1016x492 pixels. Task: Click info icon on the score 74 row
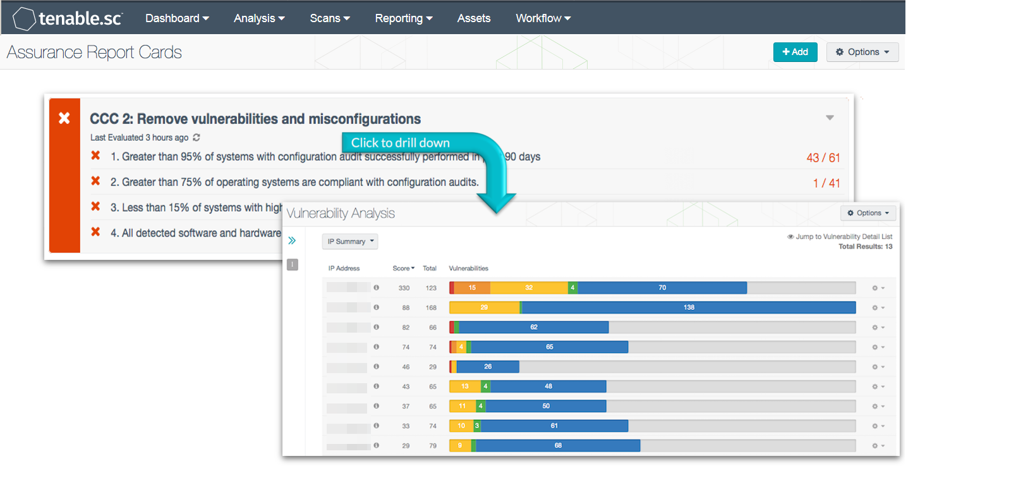(376, 347)
